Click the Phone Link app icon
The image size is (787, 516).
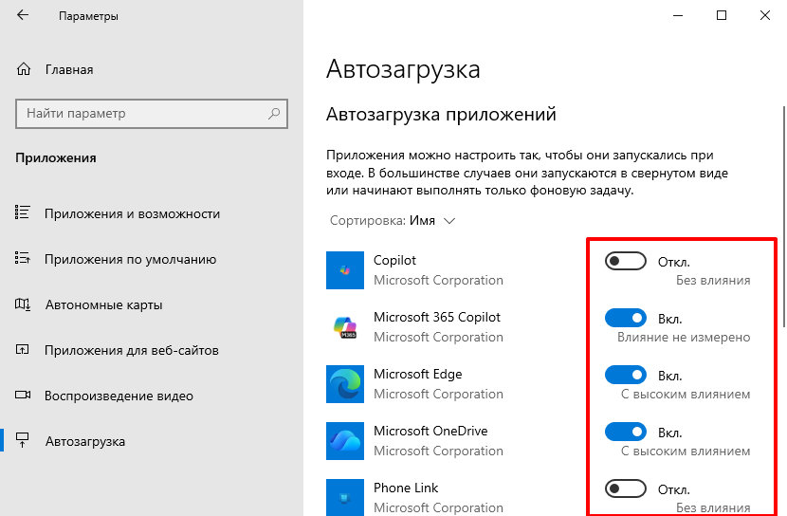coord(345,497)
